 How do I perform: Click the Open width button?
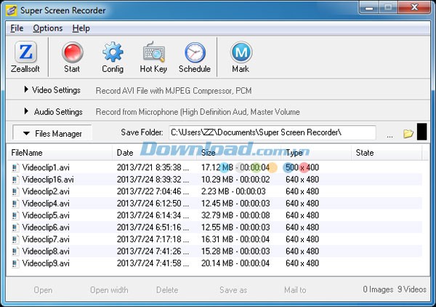point(109,290)
